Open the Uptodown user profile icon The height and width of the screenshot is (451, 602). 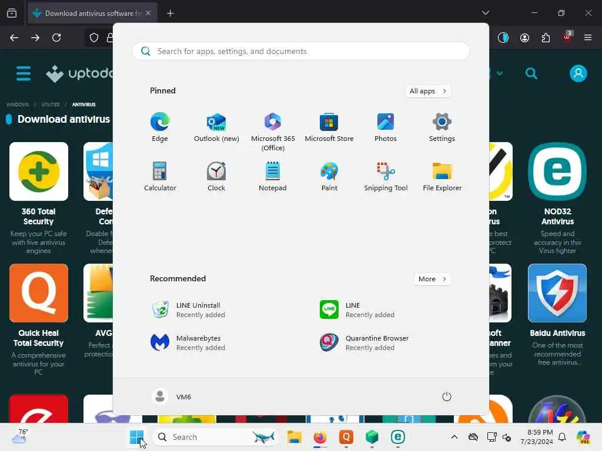pyautogui.click(x=578, y=73)
